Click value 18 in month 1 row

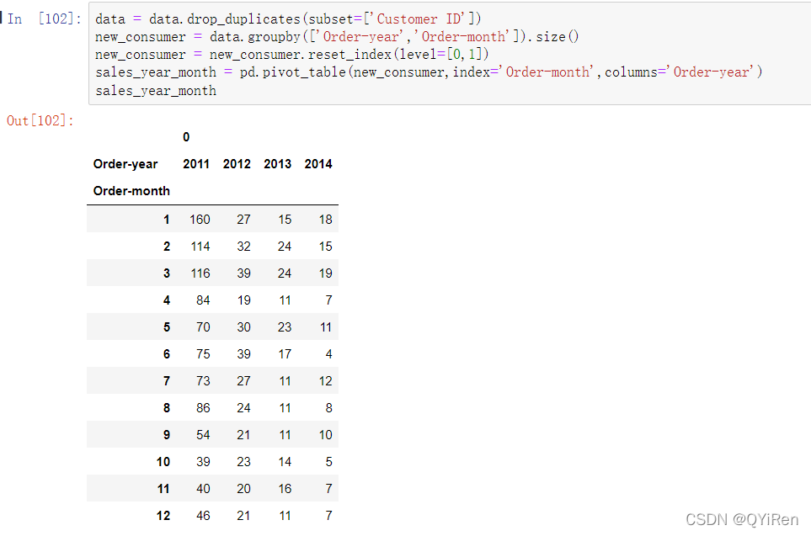coord(325,220)
